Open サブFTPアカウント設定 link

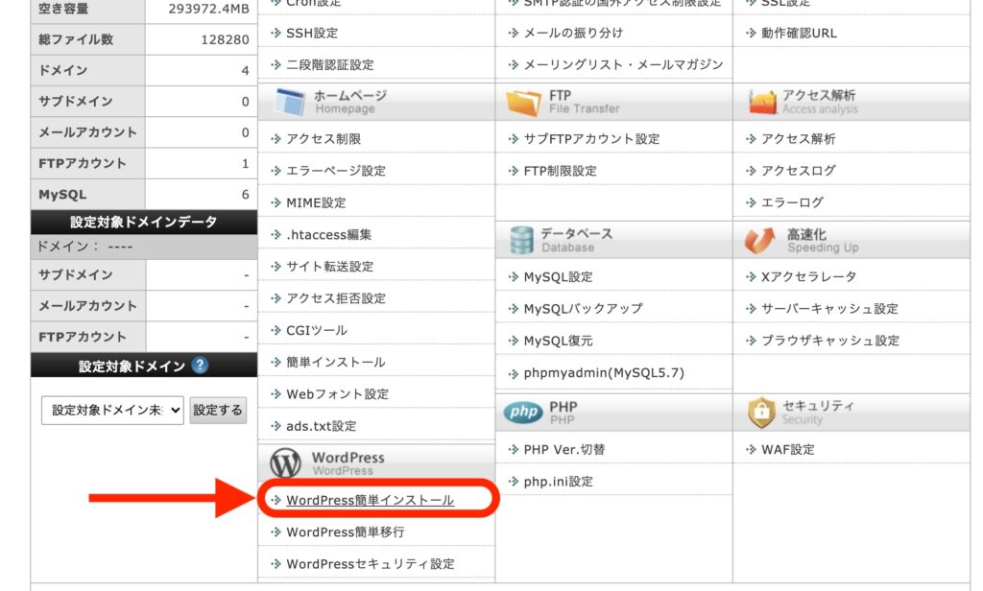pyautogui.click(x=591, y=139)
